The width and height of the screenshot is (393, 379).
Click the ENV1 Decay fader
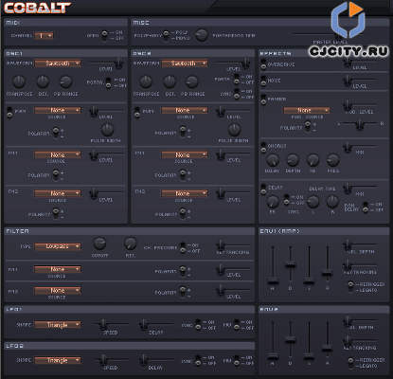pos(291,264)
